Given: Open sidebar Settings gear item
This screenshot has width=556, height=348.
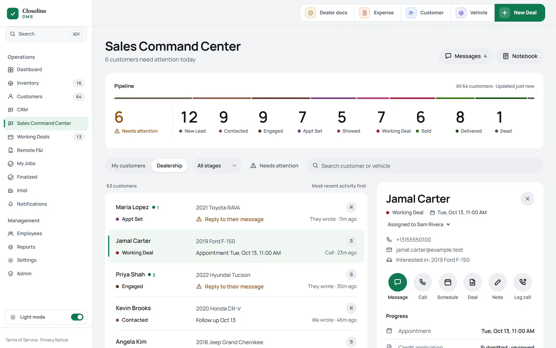Looking at the screenshot, I should tap(46, 260).
